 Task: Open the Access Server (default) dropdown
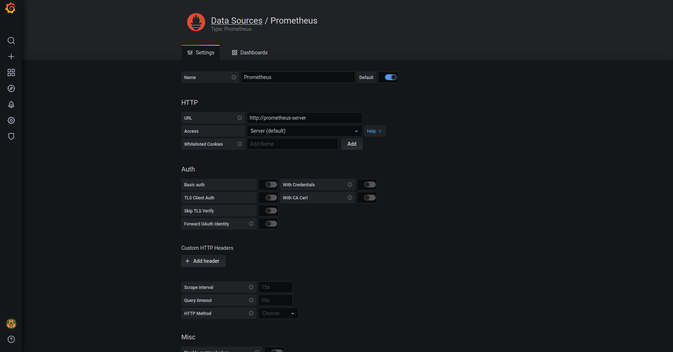(x=305, y=131)
